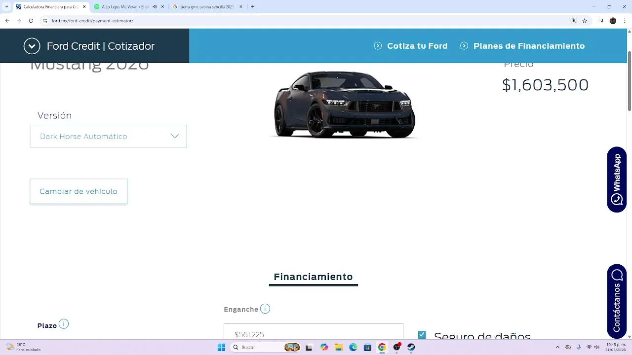This screenshot has height=355, width=632.
Task: Open Cotiza tu Ford link
Action: click(411, 46)
